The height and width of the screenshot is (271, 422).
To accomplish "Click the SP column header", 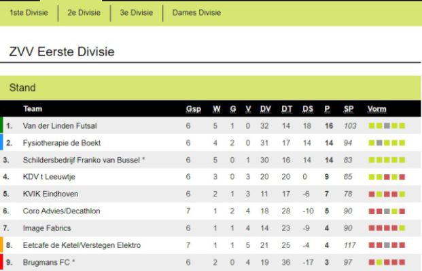I will click(x=349, y=109).
